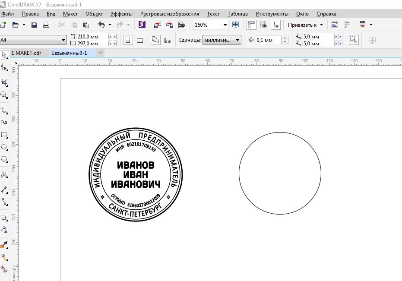
Task: Expand the zoom level 150% dropdown
Action: (x=225, y=25)
